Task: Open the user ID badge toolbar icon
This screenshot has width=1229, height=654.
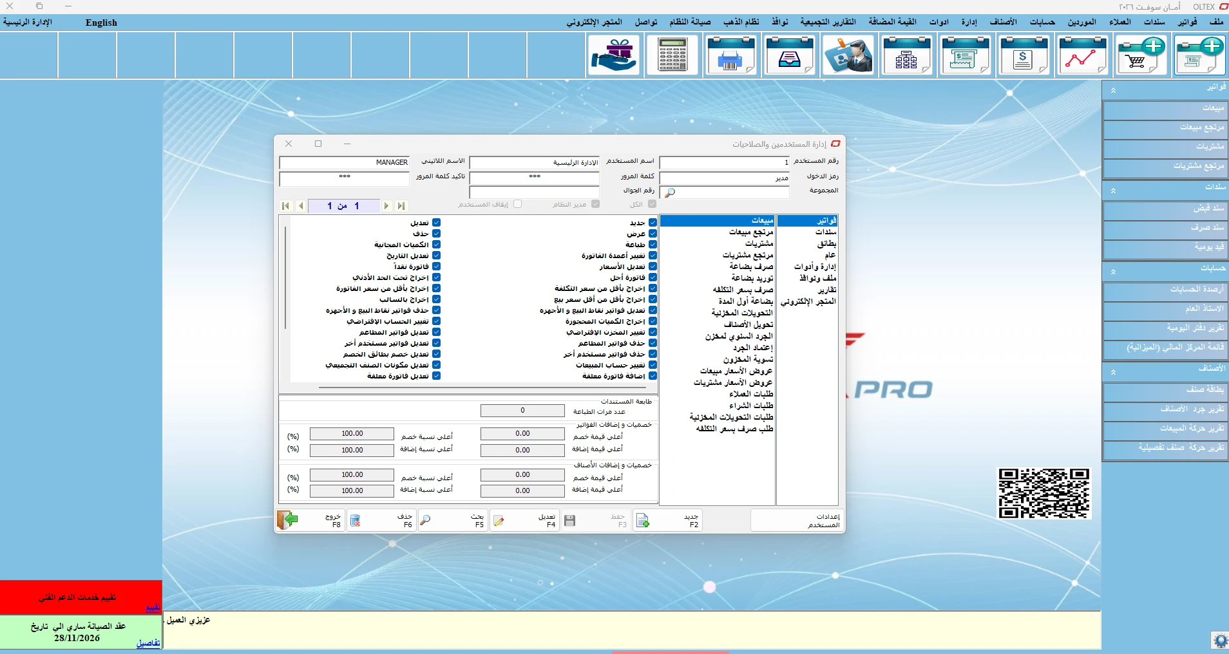Action: (848, 55)
